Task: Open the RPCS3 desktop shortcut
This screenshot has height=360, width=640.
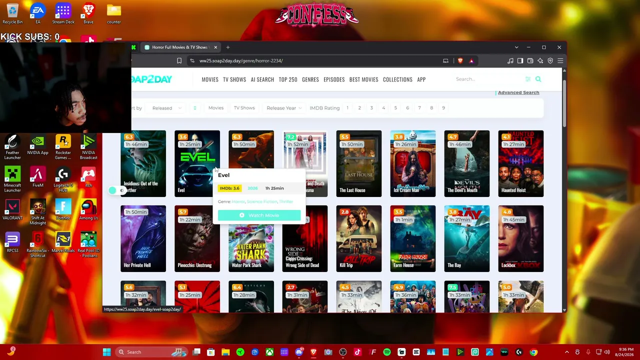Action: pos(12,242)
